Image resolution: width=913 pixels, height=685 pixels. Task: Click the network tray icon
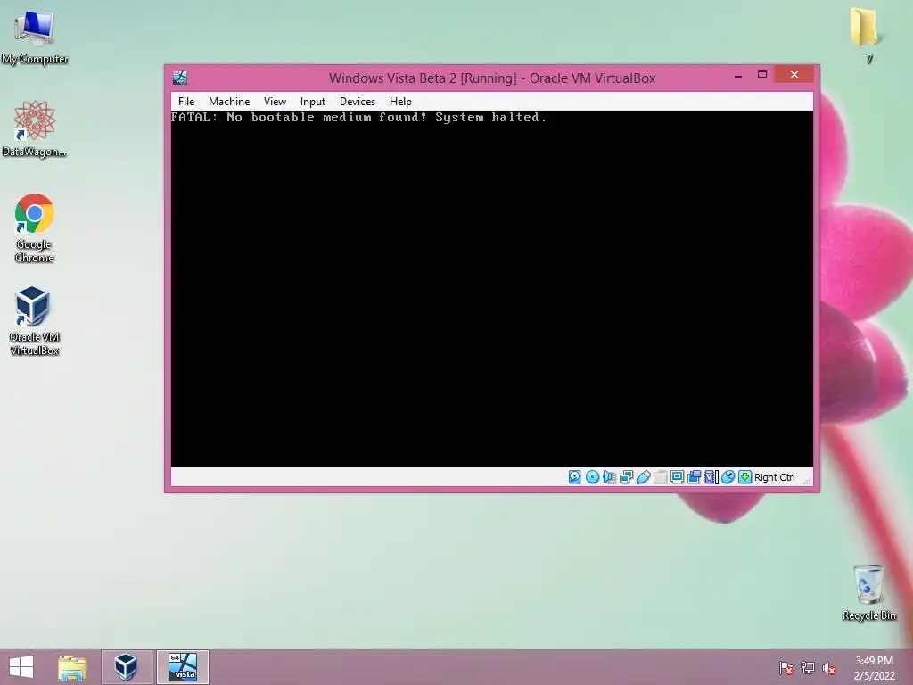[x=808, y=668]
